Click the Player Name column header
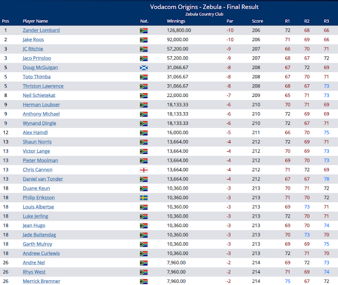Image resolution: width=338 pixels, height=285 pixels. click(35, 21)
